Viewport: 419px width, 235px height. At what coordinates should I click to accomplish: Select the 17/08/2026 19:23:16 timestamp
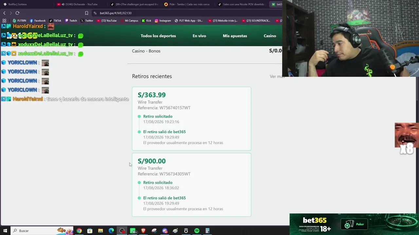click(161, 122)
